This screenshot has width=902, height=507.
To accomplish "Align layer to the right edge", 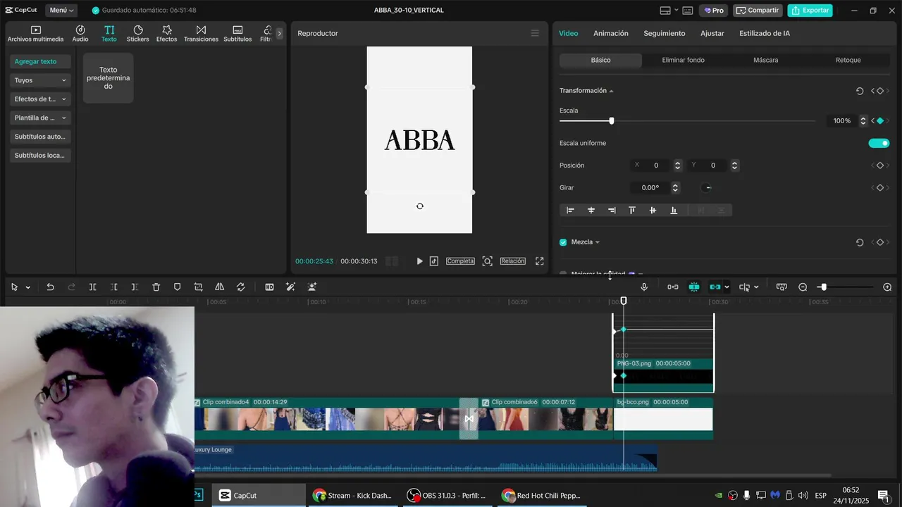I will point(612,211).
